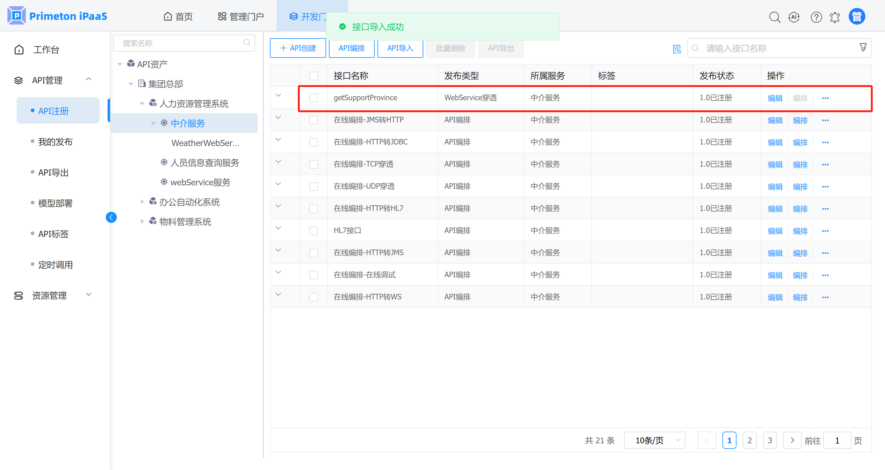Check the getSupportProvince row checkbox
This screenshot has height=470, width=885.
[x=313, y=98]
